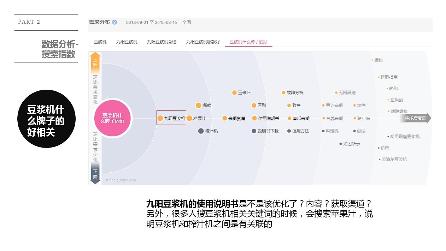Click the index.baidu.com watermark link
The image size is (446, 251).
120,180
